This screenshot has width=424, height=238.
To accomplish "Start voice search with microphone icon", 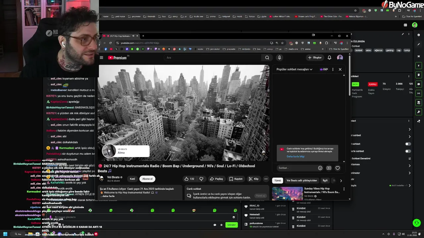I will 280,58.
